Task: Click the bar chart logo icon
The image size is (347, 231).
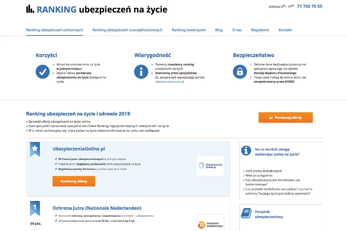Action: pyautogui.click(x=30, y=9)
